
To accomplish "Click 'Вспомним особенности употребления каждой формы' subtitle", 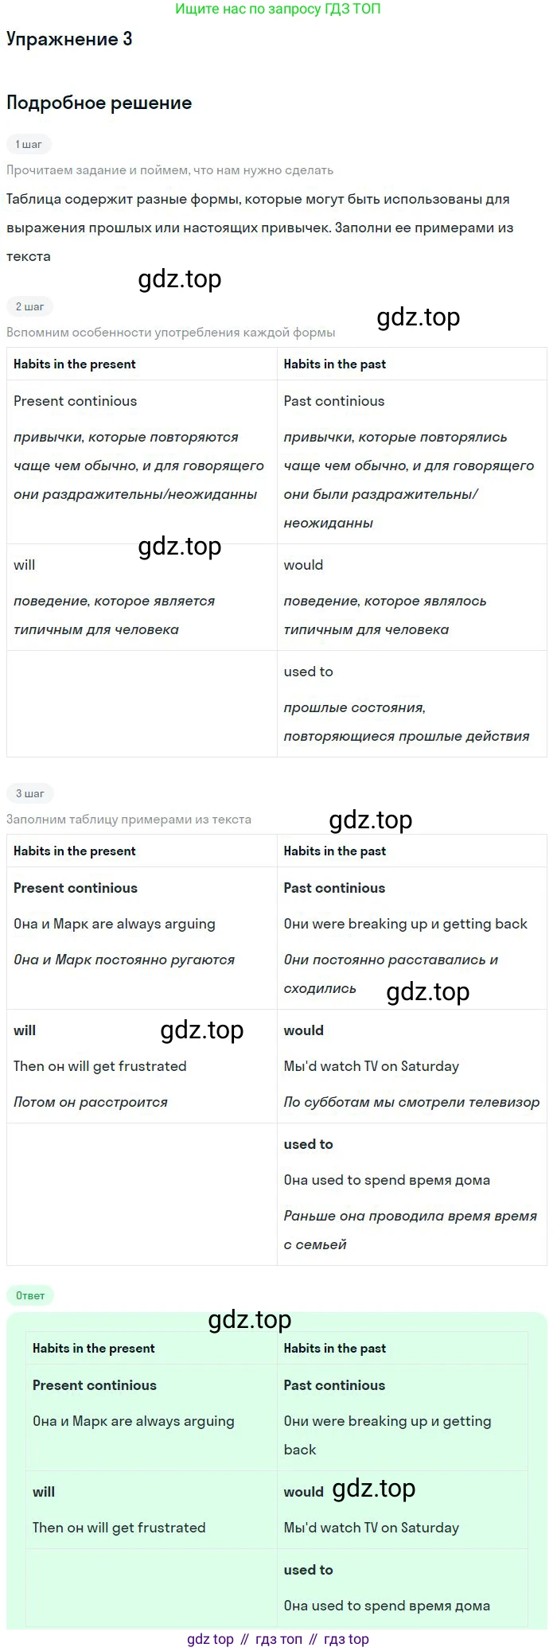I will click(x=170, y=333).
